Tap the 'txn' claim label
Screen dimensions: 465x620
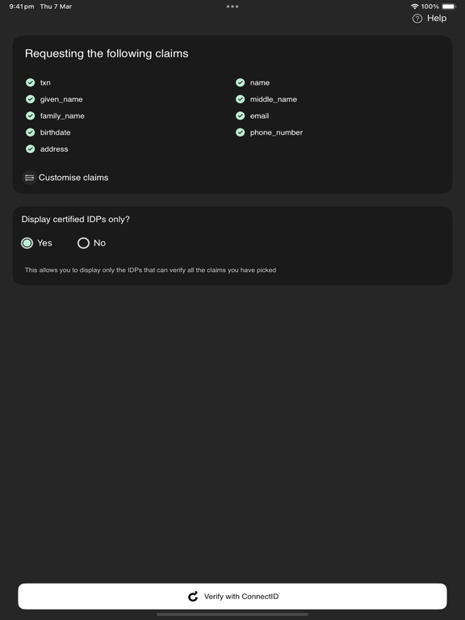point(45,82)
